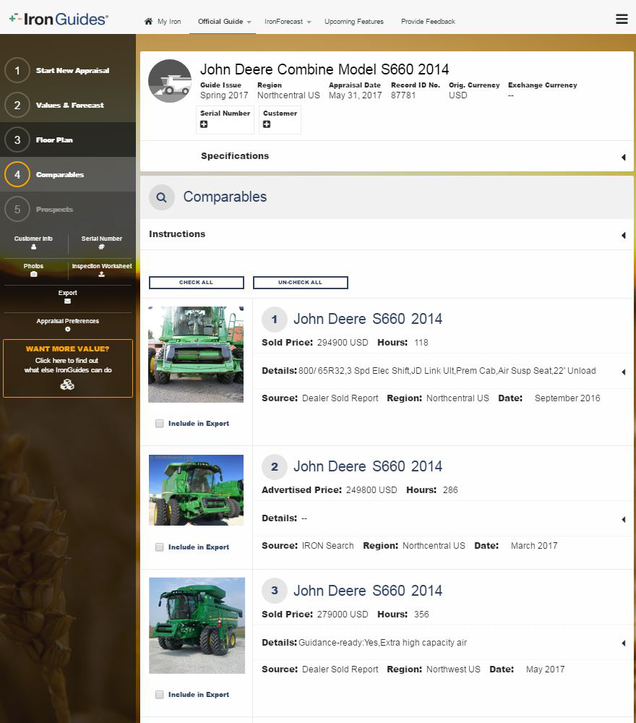This screenshot has height=723, width=636.
Task: Open Values & Forecast step label
Action: click(70, 105)
